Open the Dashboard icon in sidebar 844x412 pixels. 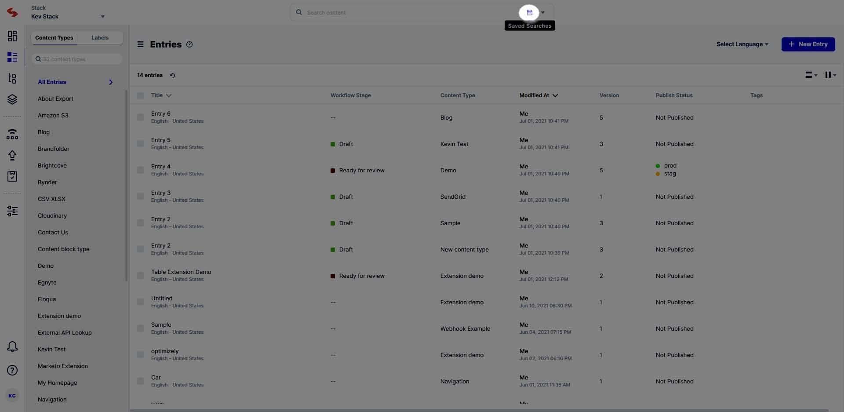[12, 36]
